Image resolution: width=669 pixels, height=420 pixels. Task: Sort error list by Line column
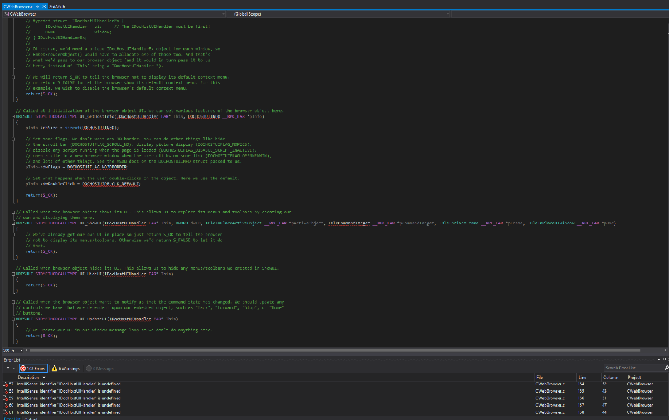coord(583,377)
